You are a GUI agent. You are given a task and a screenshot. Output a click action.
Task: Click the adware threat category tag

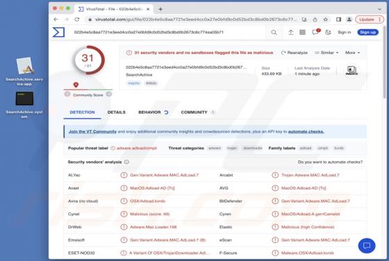(x=215, y=148)
